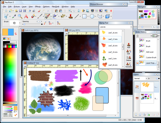This screenshot has height=123, width=161.
Task: Click the Save floppy disk icon
Action: point(20,11)
